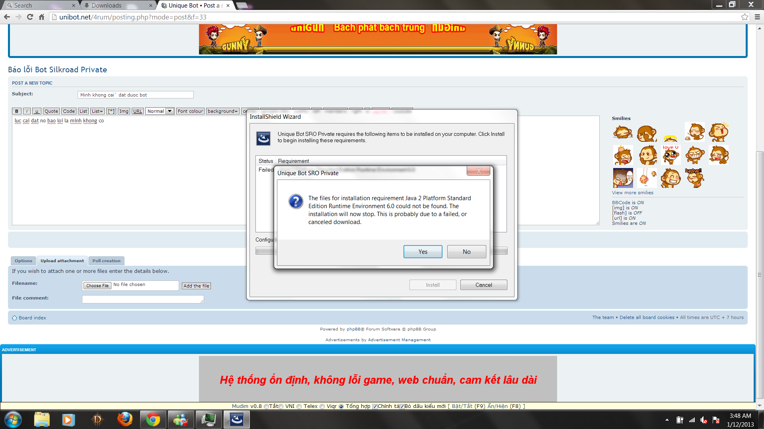This screenshot has height=429, width=764.
Task: Insert the 'byebye' monkey smiley
Action: pos(694,178)
